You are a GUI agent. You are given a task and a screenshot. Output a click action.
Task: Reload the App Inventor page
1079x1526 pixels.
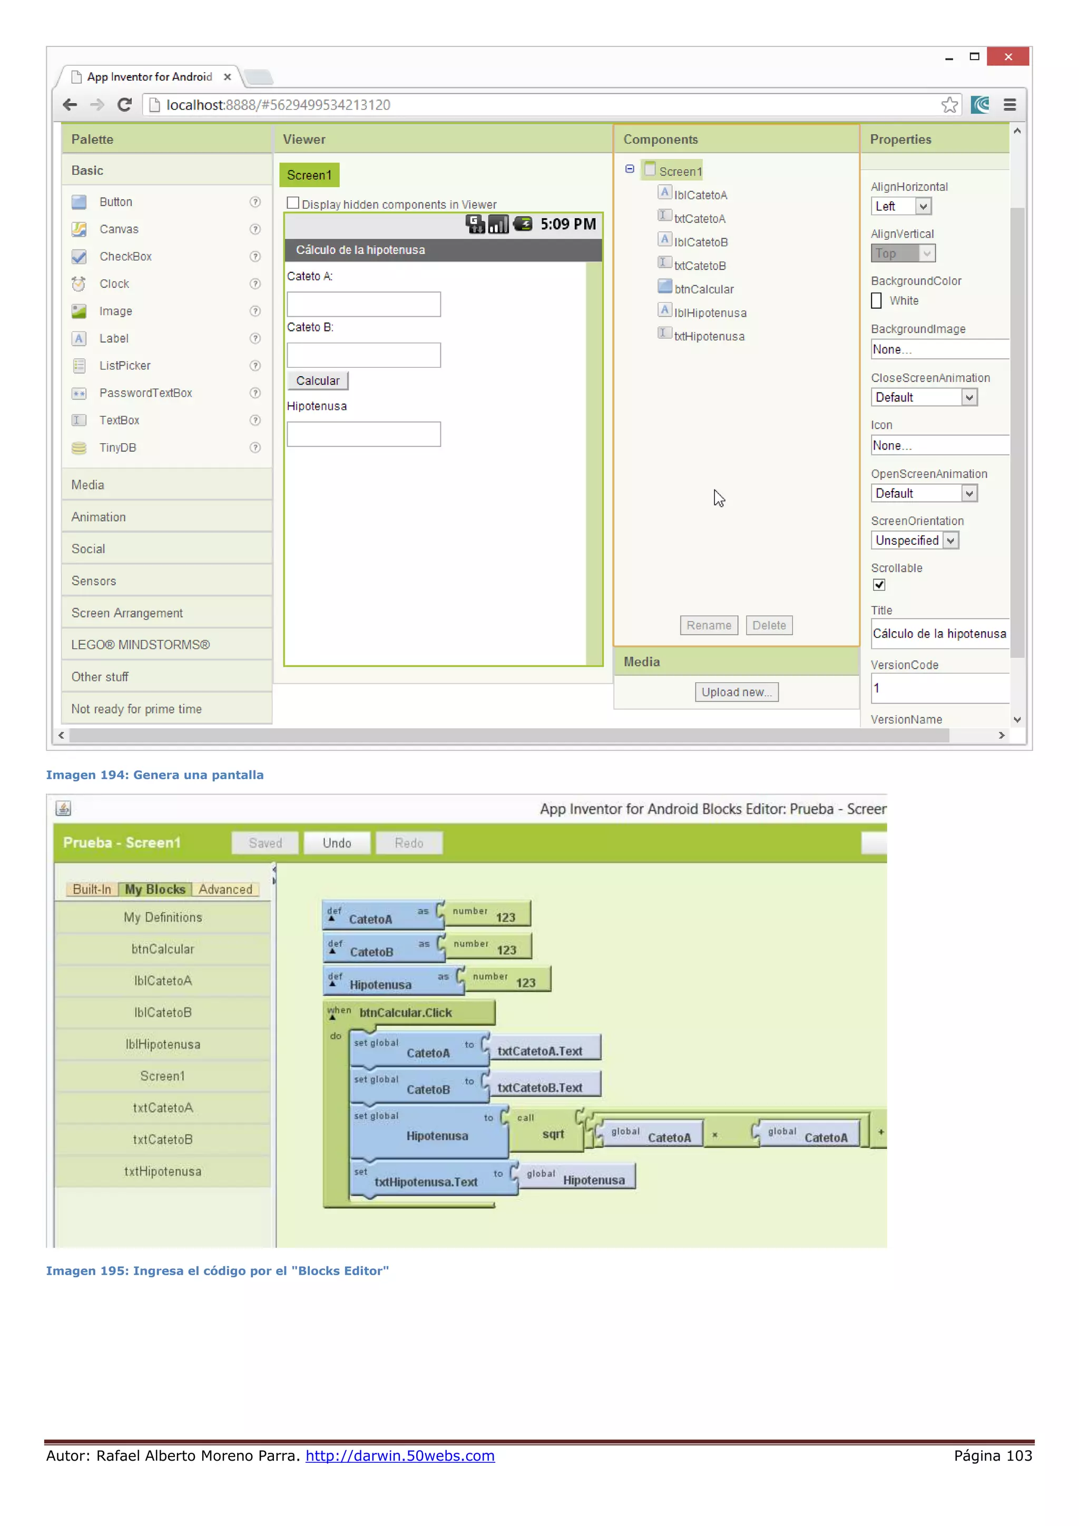tap(124, 104)
